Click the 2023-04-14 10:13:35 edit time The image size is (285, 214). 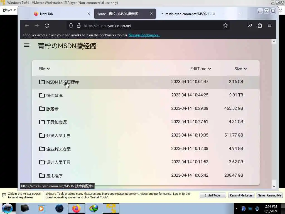click(x=190, y=135)
